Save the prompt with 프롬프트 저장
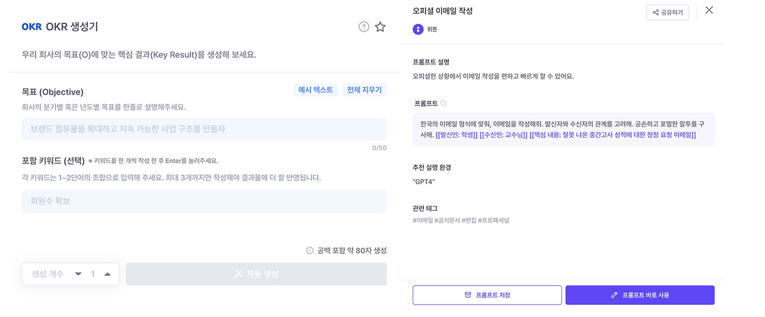 tap(487, 295)
